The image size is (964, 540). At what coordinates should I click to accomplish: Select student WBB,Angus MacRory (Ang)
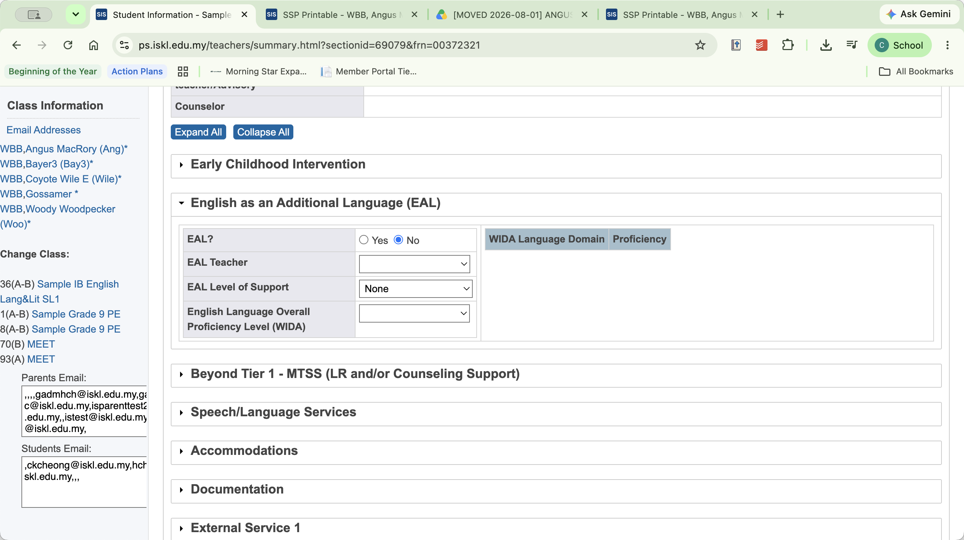tap(64, 149)
